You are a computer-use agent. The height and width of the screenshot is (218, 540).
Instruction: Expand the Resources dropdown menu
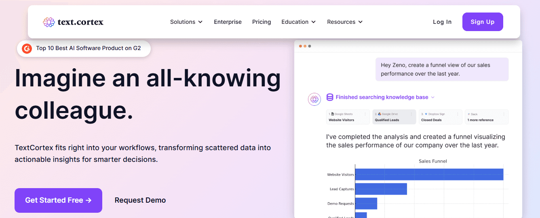(x=345, y=22)
